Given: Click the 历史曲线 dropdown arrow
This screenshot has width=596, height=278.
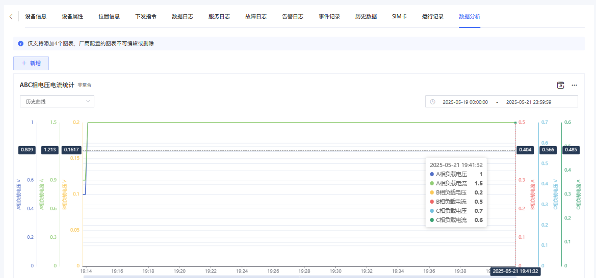Looking at the screenshot, I should tap(88, 101).
